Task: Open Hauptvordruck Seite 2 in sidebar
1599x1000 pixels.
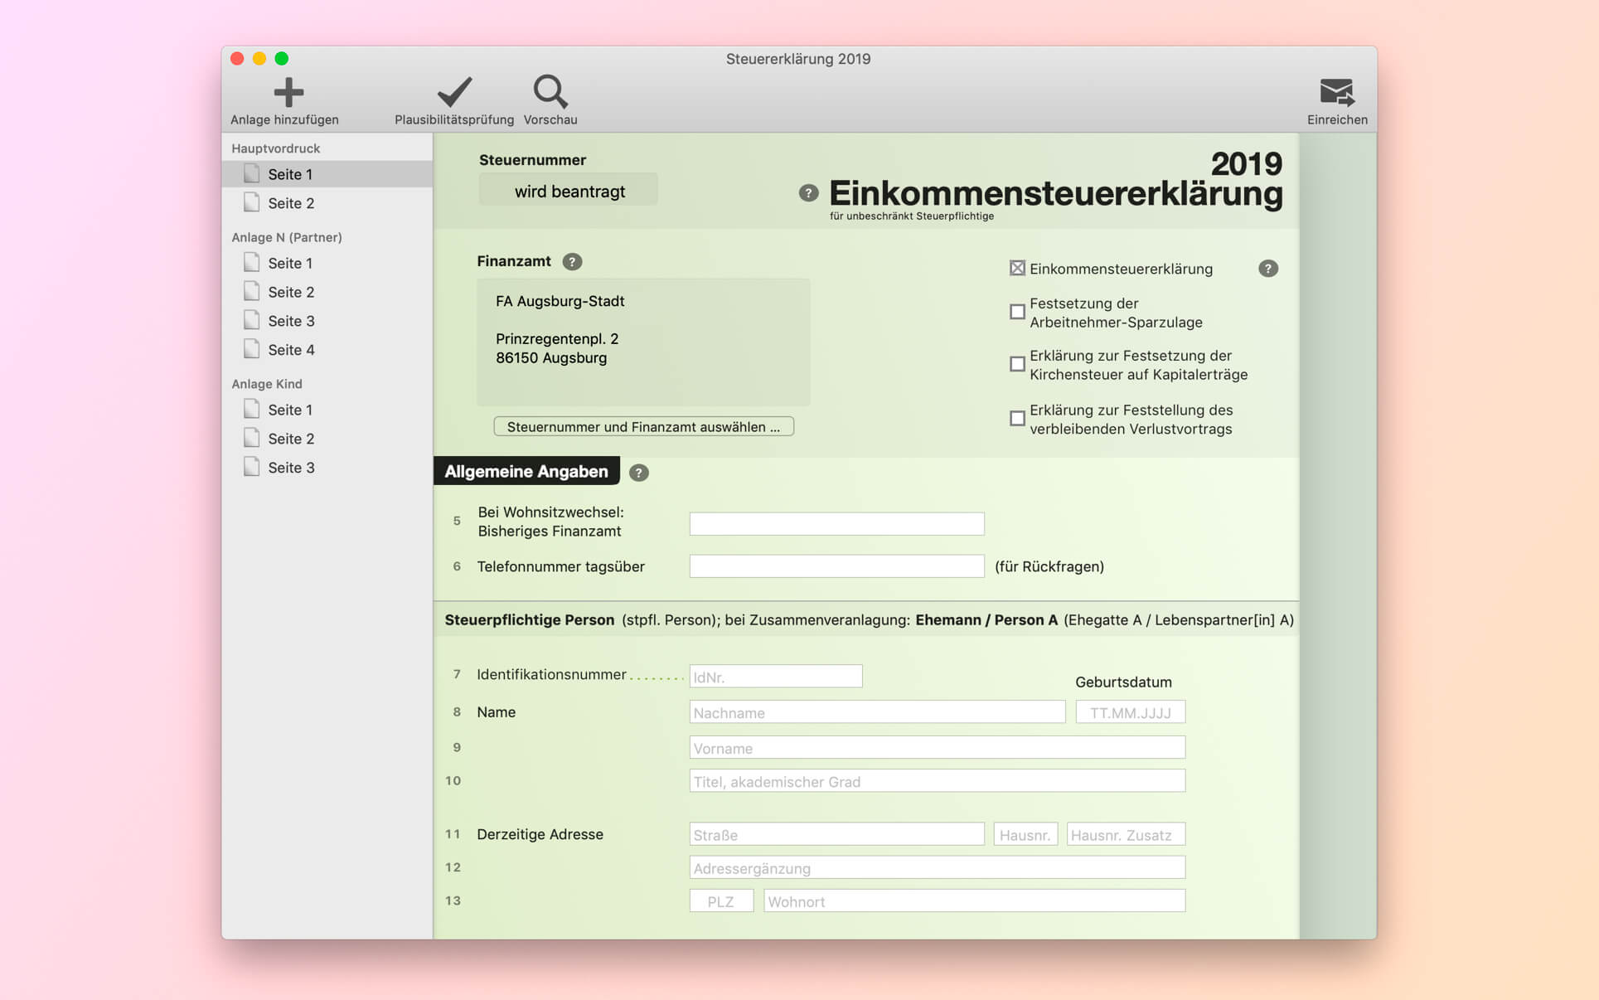Action: coord(290,203)
